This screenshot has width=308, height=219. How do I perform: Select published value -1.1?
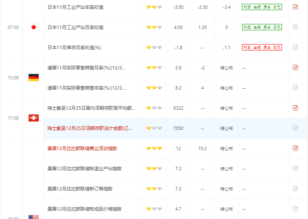[x=226, y=47]
